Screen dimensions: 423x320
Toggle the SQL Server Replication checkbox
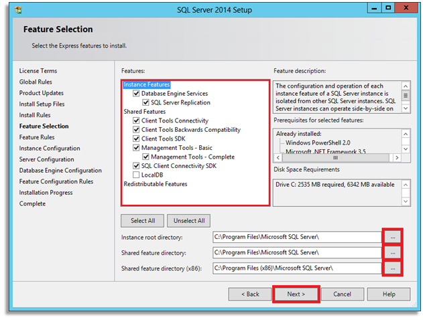145,103
